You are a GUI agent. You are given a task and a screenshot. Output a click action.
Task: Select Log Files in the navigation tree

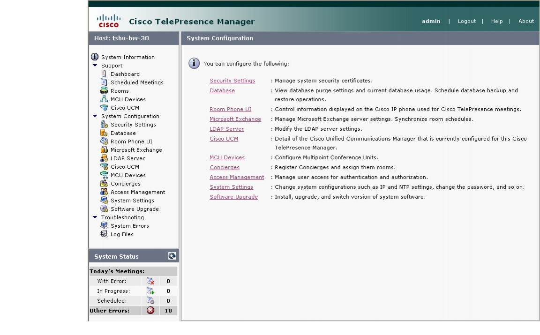[x=122, y=234]
